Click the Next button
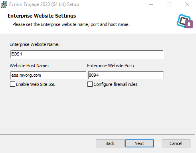Viewport: 196px width, 153px height. [140, 143]
